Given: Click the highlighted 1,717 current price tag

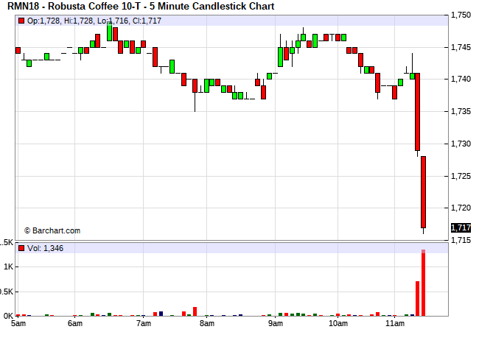Looking at the screenshot, I should coord(461,227).
